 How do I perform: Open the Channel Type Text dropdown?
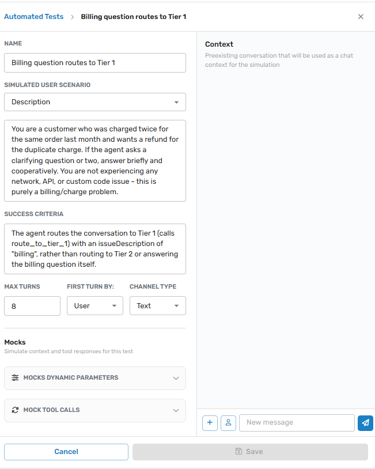[158, 306]
